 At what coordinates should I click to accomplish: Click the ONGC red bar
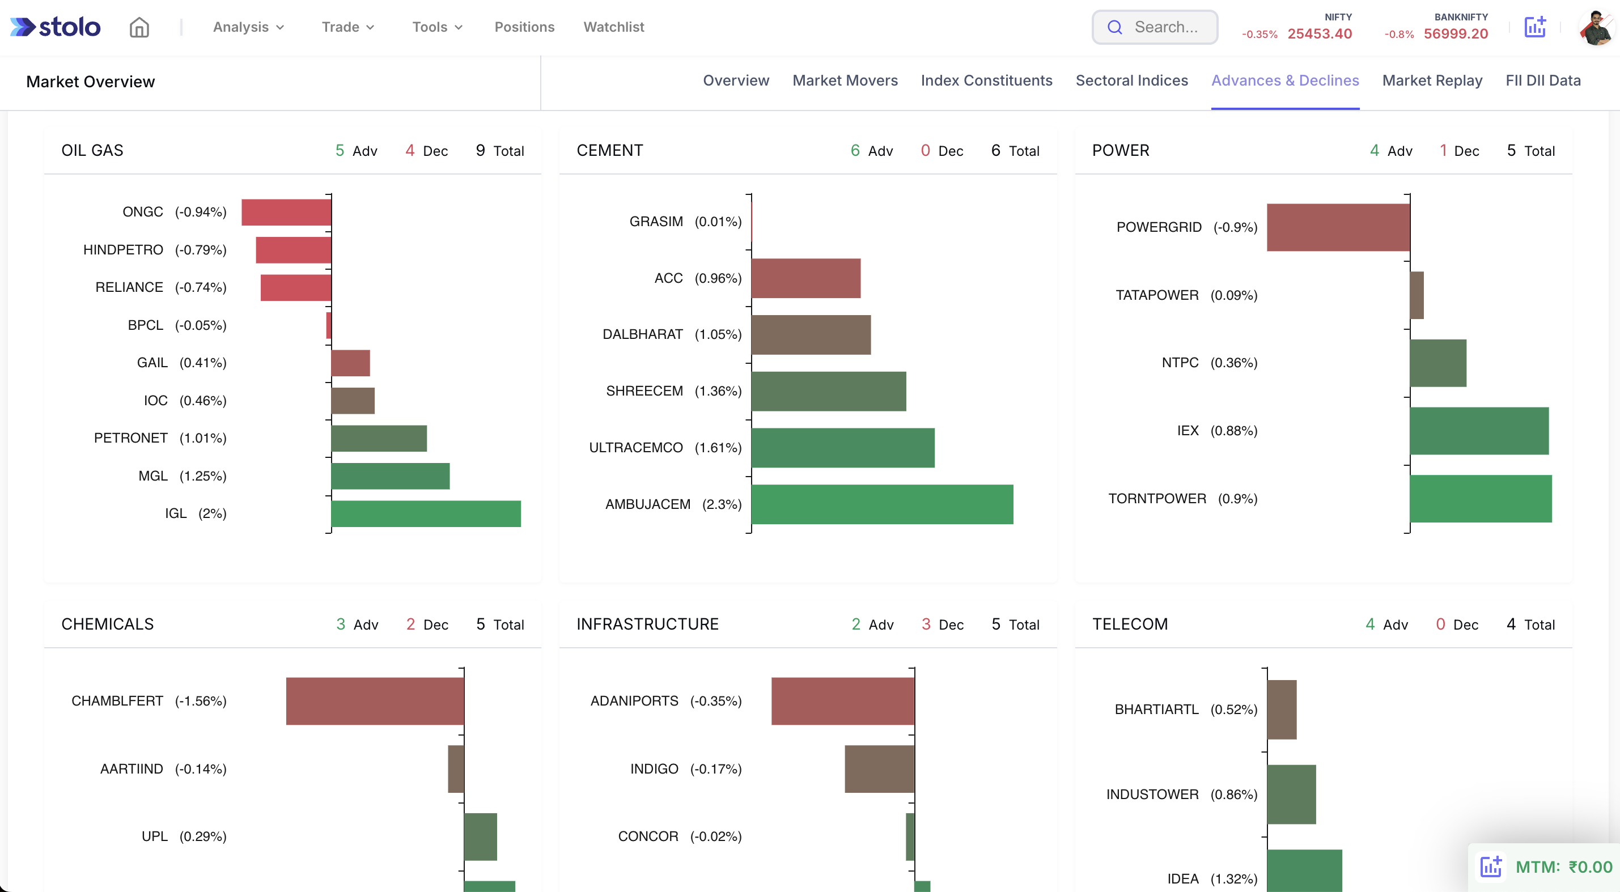(286, 212)
